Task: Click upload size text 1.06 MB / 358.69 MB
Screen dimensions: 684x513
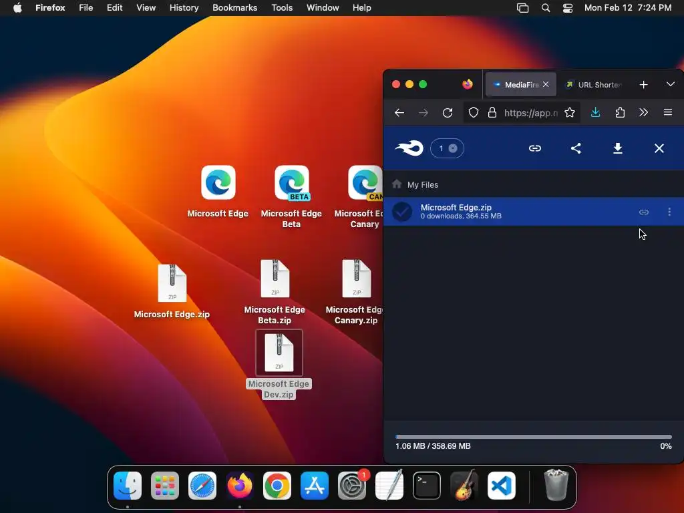Action: 433,446
